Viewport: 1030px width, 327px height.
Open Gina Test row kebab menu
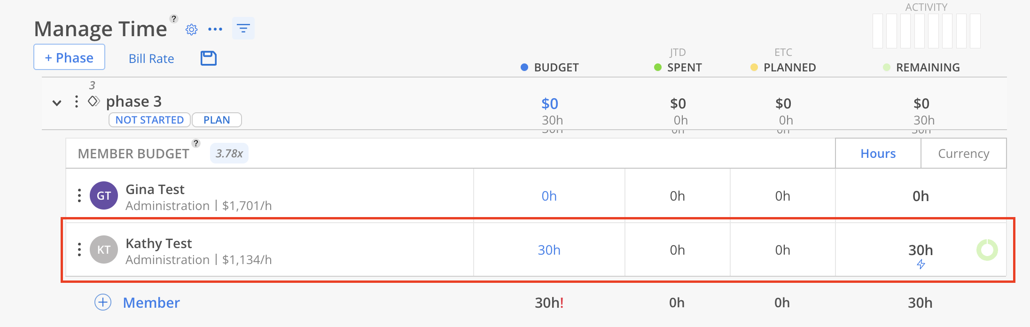point(79,195)
